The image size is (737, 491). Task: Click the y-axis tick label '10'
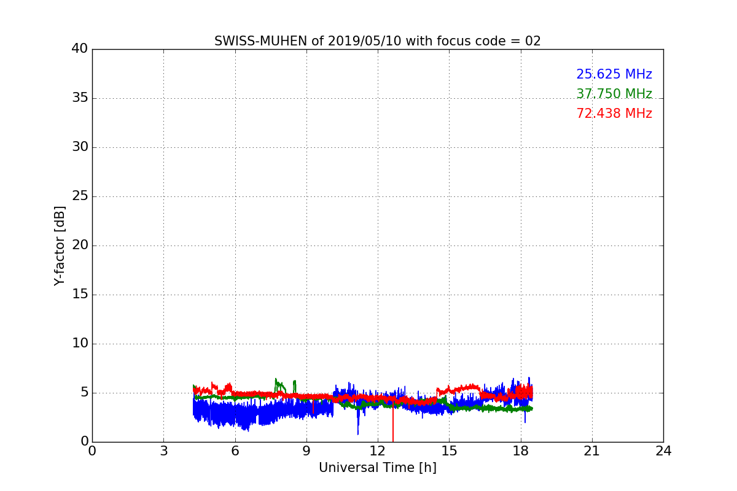coord(80,344)
